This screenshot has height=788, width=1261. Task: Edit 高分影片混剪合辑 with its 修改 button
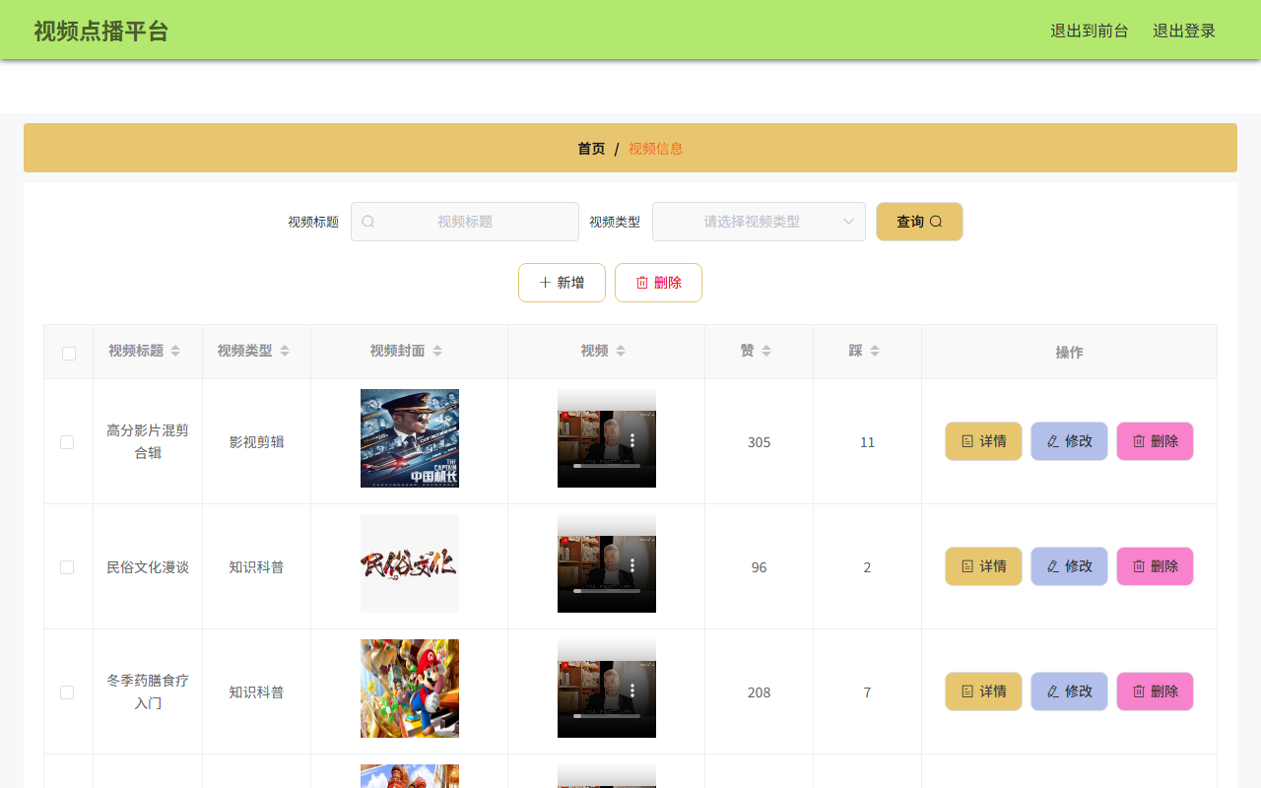tap(1069, 441)
